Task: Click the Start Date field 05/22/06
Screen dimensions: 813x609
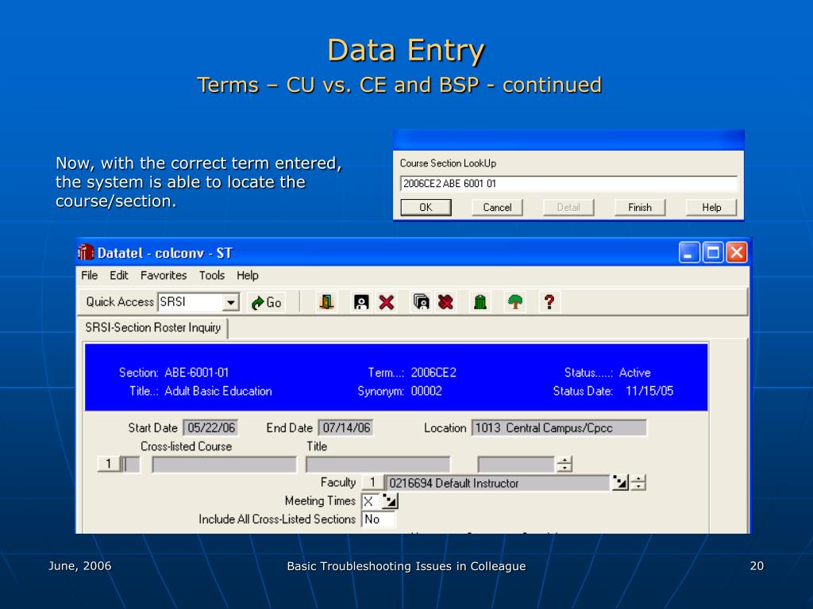Action: click(x=211, y=427)
